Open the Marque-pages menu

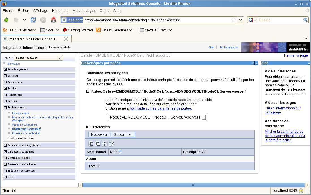[x=84, y=11]
